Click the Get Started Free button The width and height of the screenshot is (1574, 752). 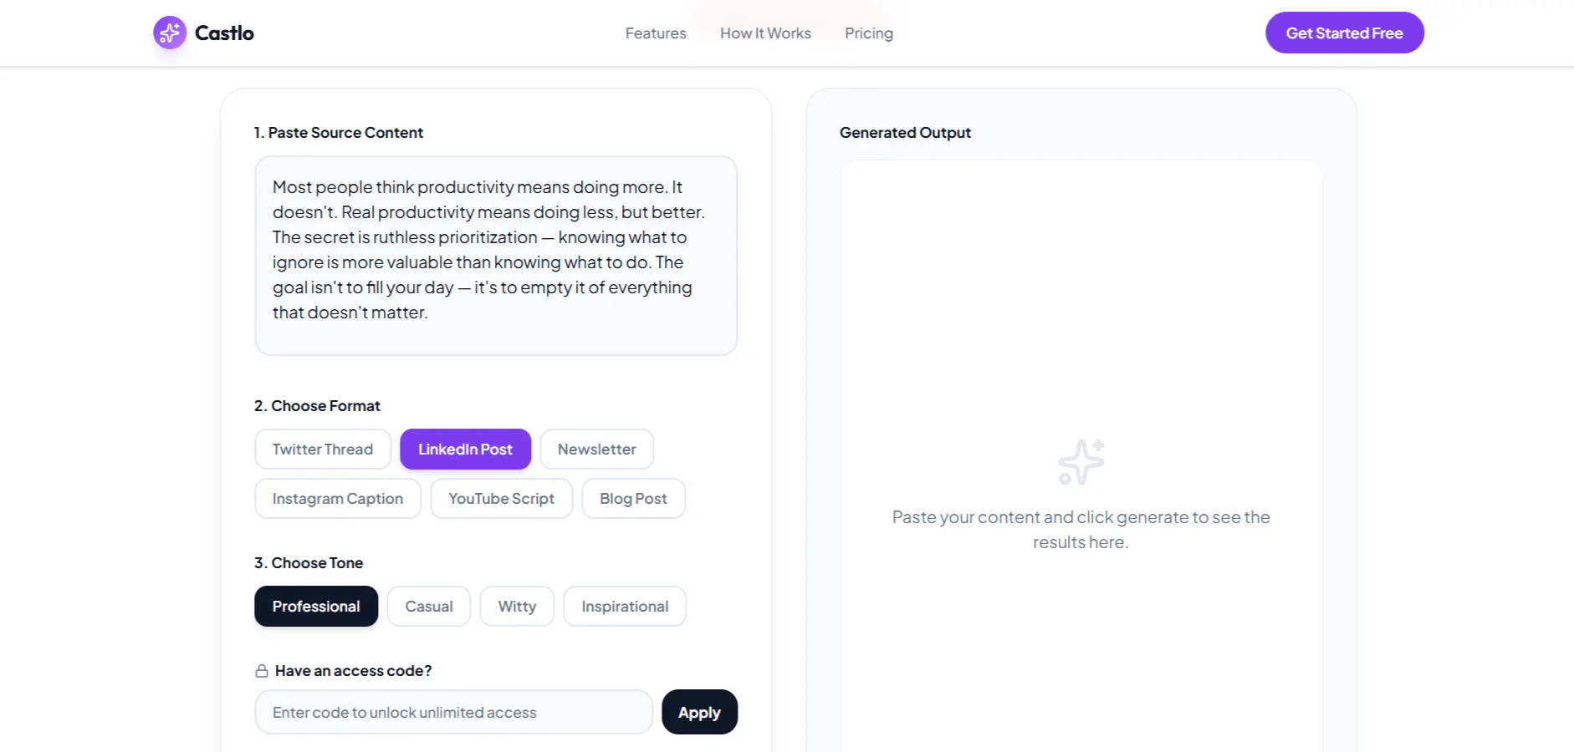click(x=1345, y=33)
